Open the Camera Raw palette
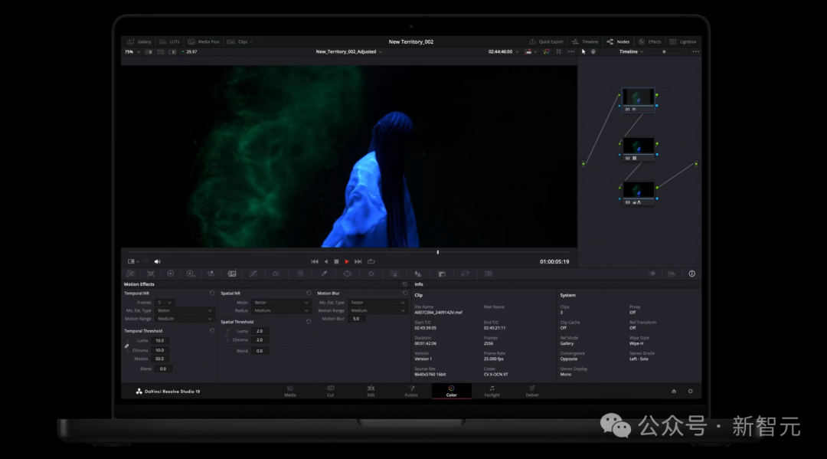The height and width of the screenshot is (459, 827). [131, 274]
